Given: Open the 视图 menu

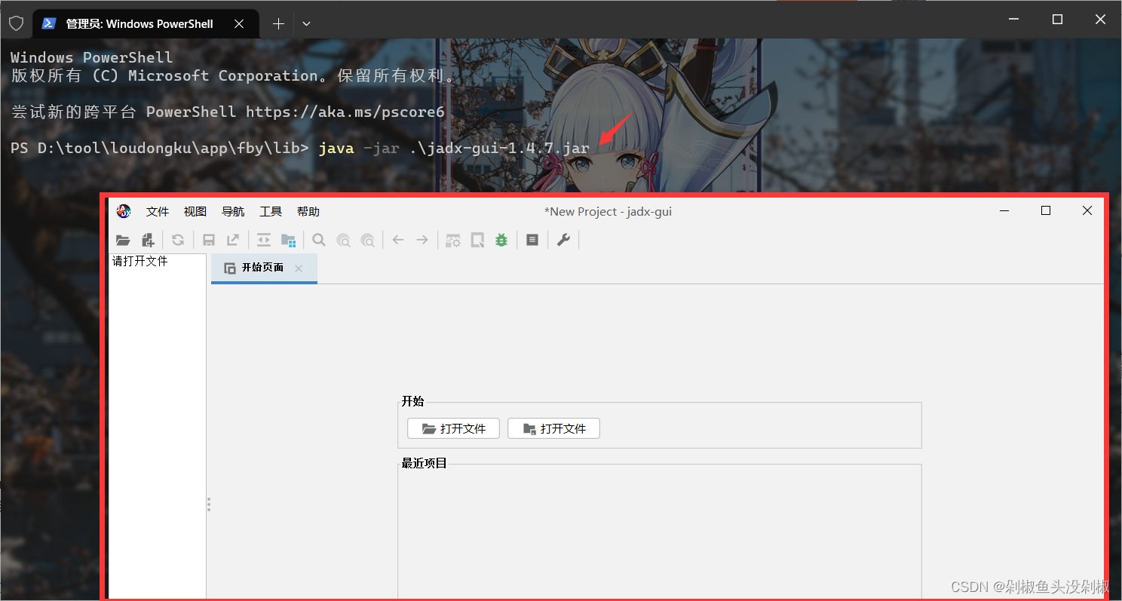Looking at the screenshot, I should [x=195, y=212].
